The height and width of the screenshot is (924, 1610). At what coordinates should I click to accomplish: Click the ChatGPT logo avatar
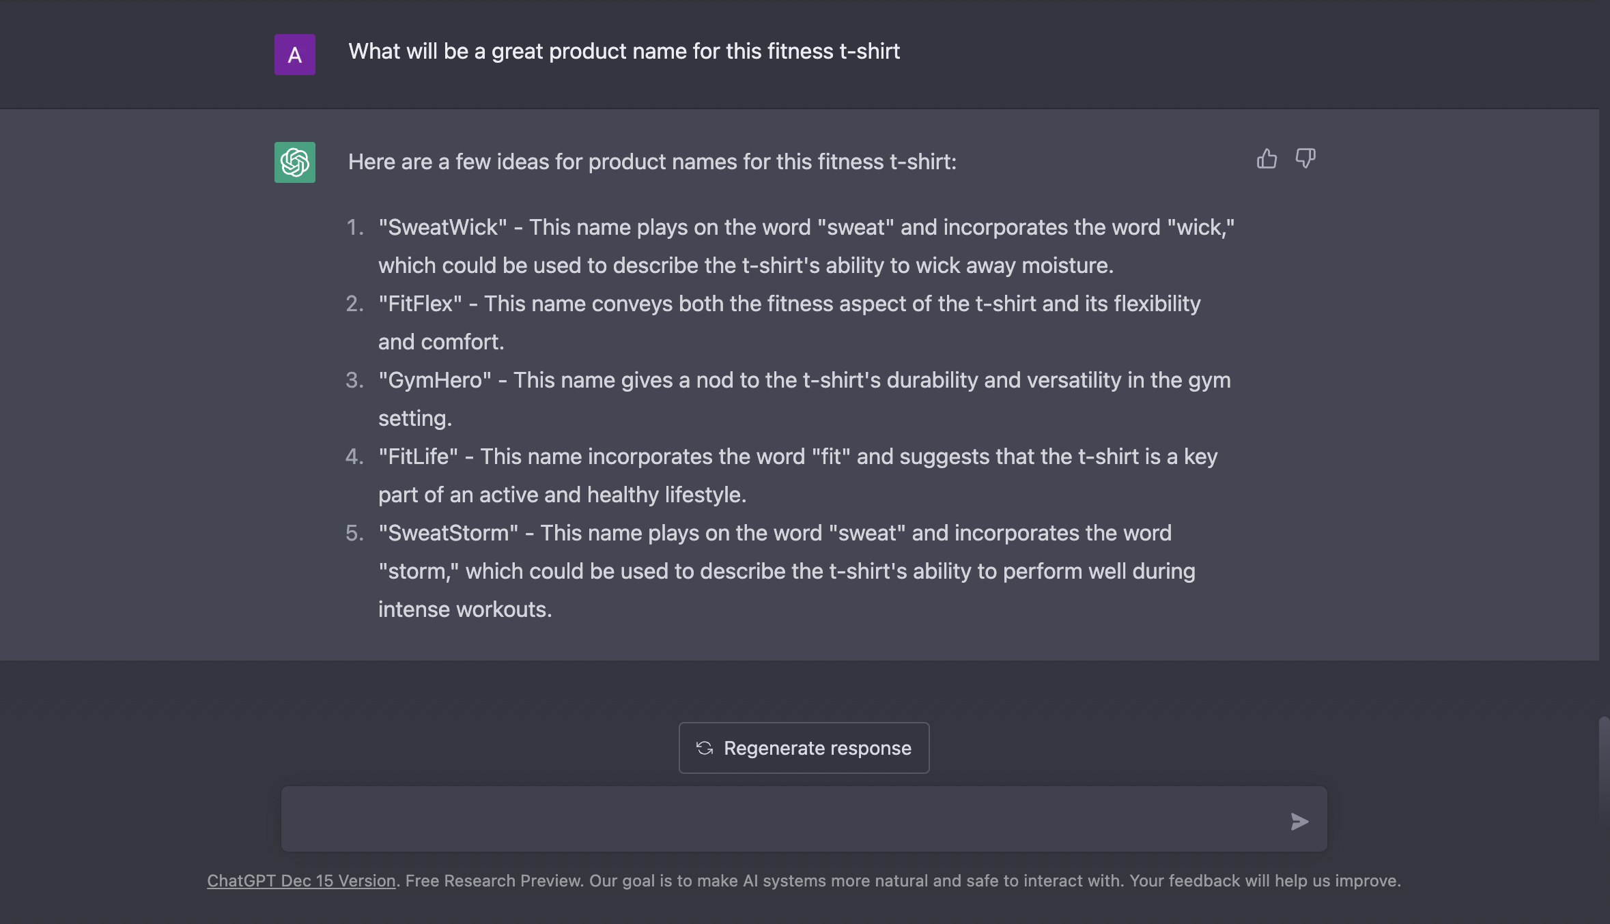point(295,162)
